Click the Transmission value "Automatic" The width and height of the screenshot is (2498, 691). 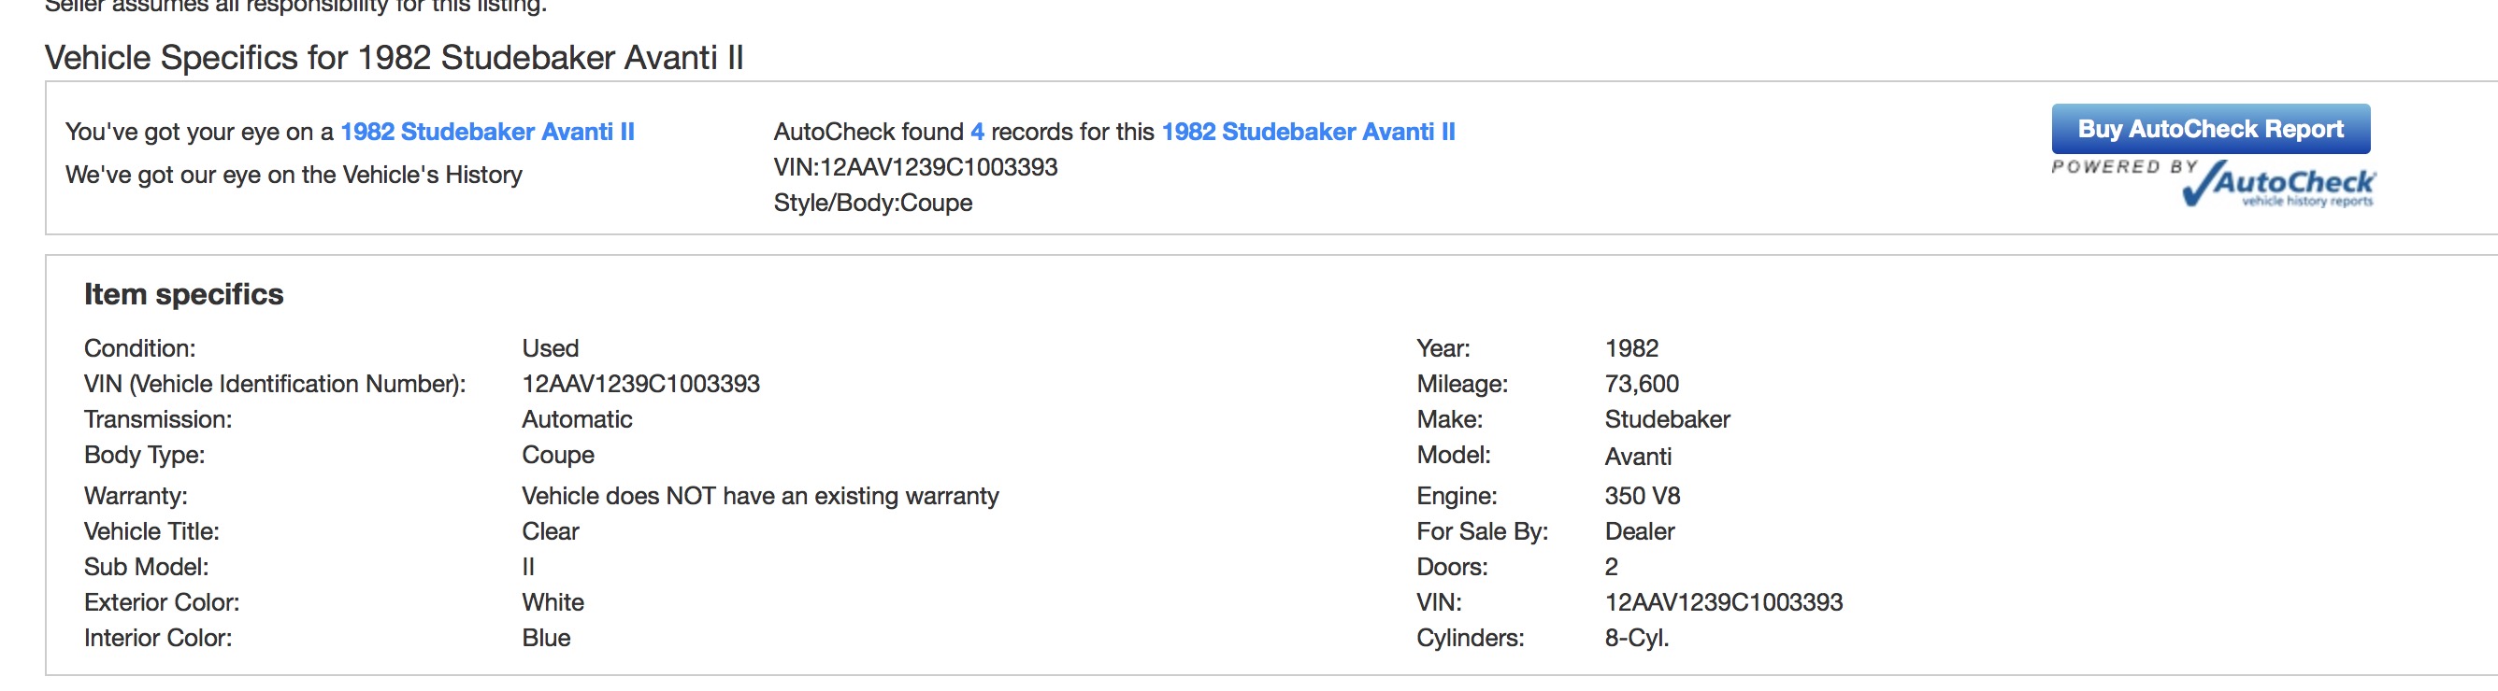[x=576, y=419]
